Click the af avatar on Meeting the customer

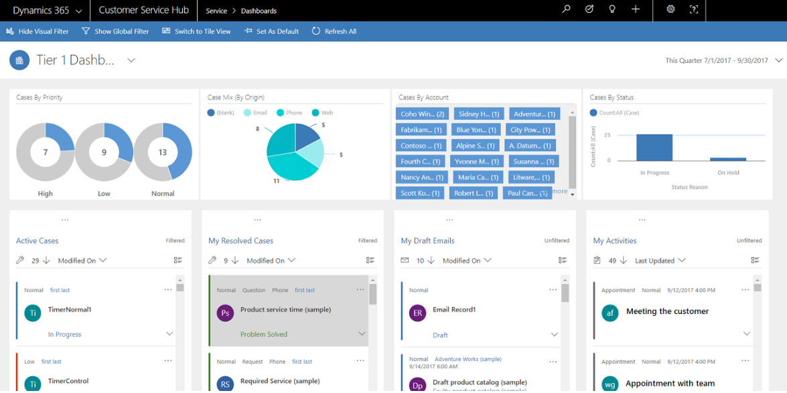click(x=610, y=313)
